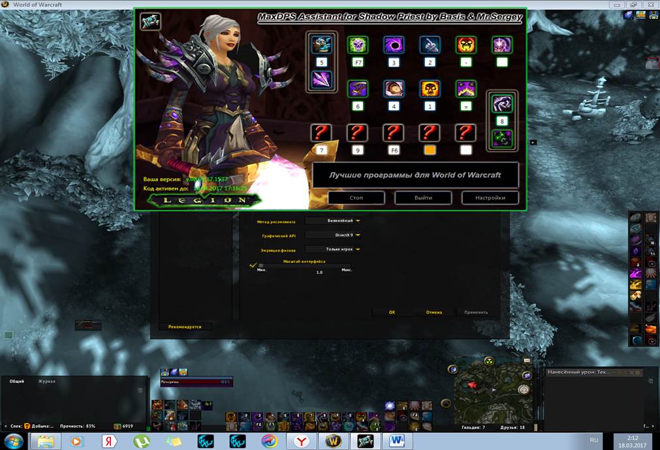Switch to the Журнал chat tab

[x=46, y=381]
